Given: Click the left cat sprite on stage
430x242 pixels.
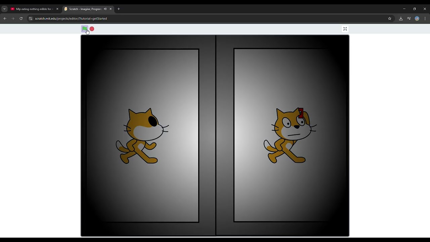Looking at the screenshot, I should (142, 136).
